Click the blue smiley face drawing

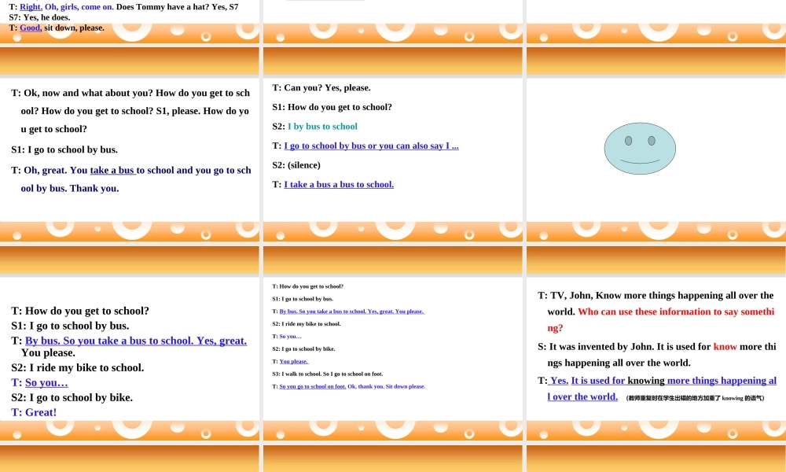pyautogui.click(x=640, y=149)
